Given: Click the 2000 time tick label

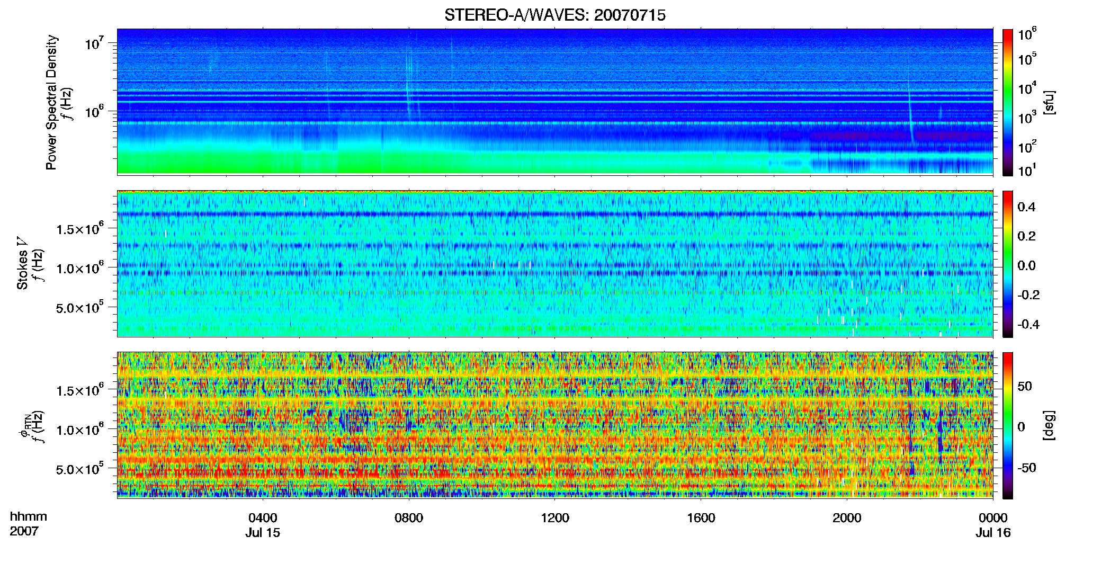Looking at the screenshot, I should coord(847,518).
